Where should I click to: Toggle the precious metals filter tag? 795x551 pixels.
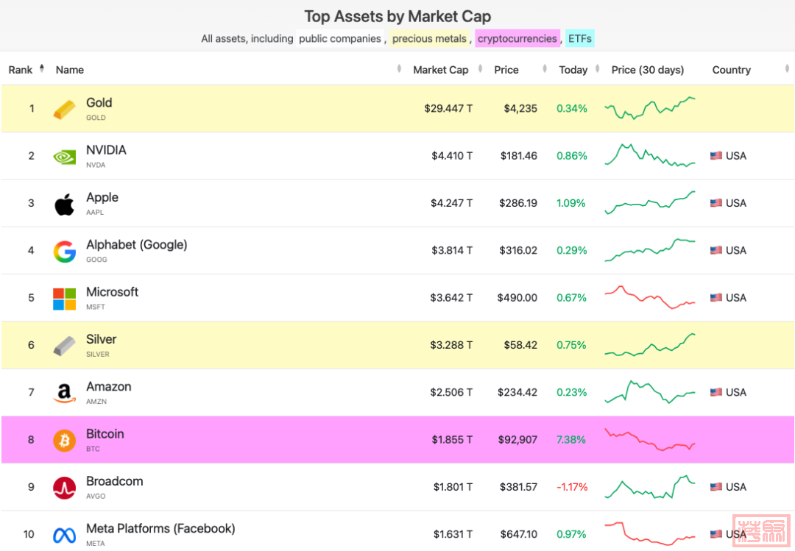[429, 38]
